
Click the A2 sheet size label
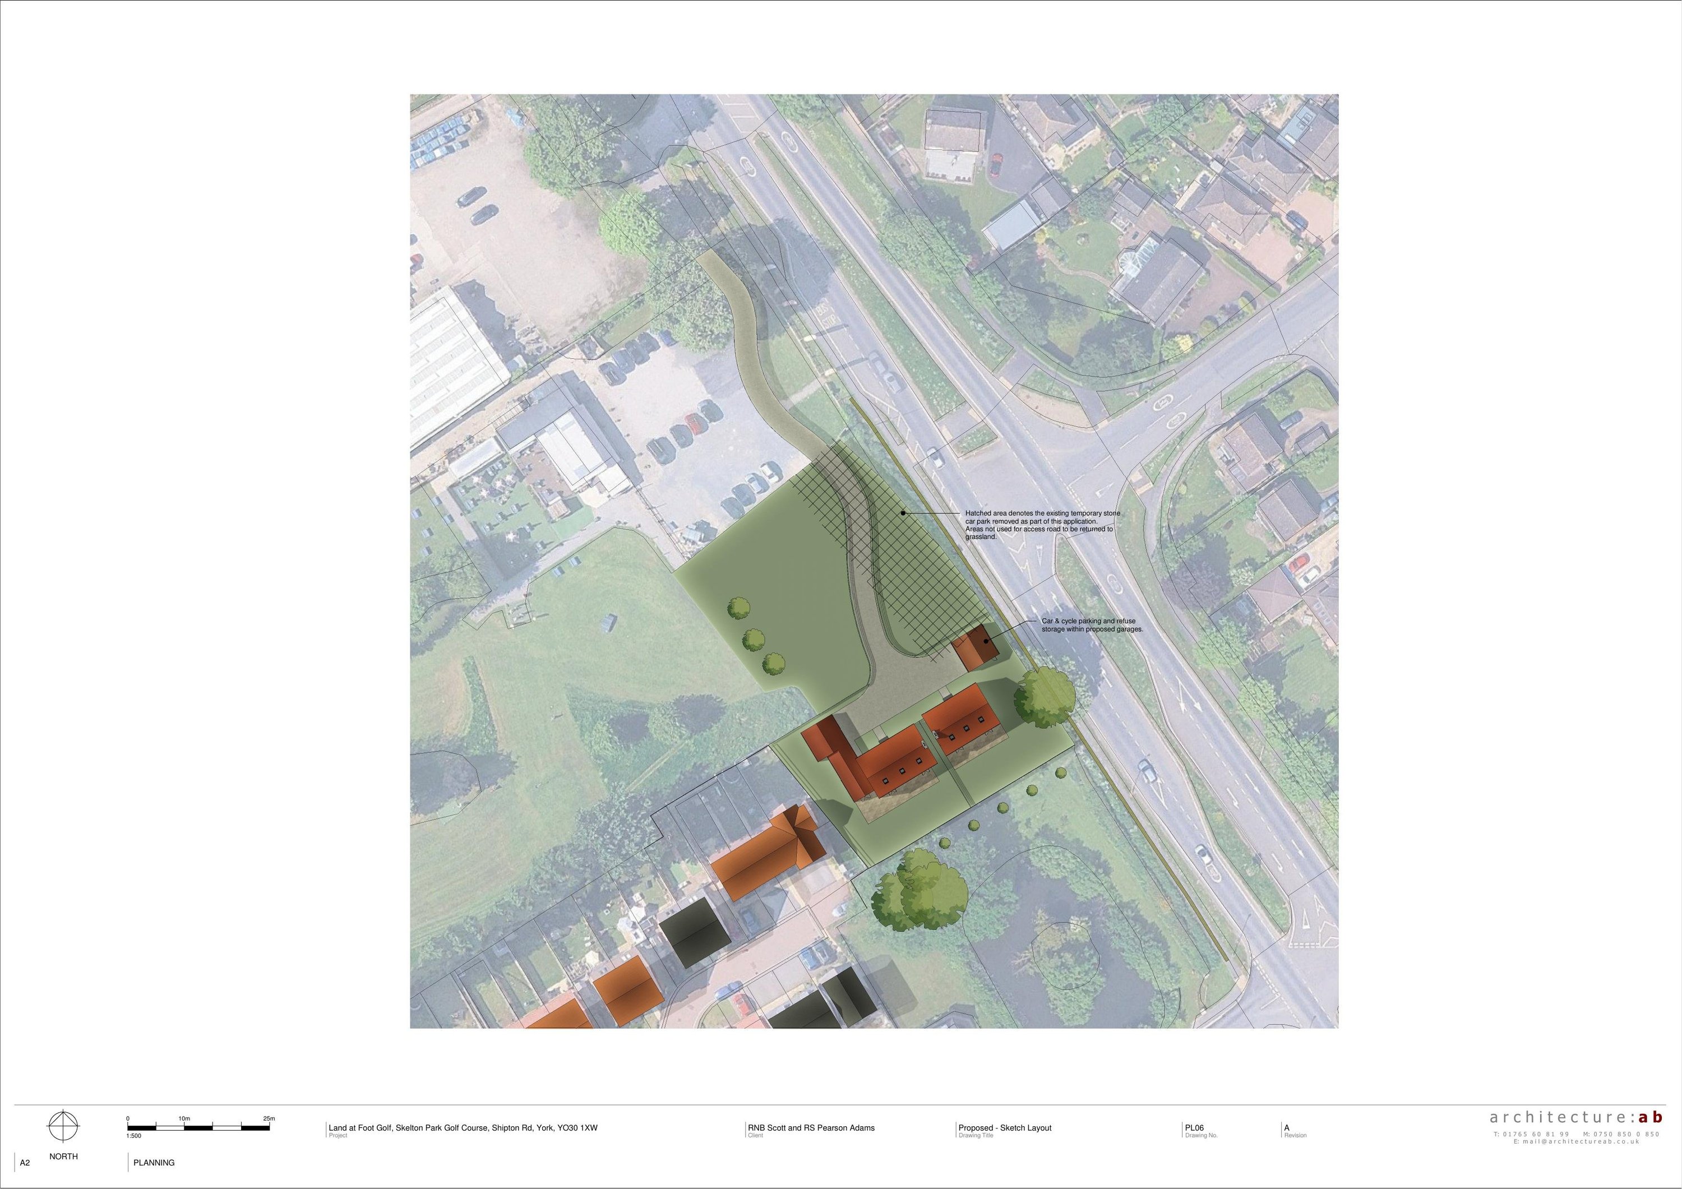[25, 1163]
